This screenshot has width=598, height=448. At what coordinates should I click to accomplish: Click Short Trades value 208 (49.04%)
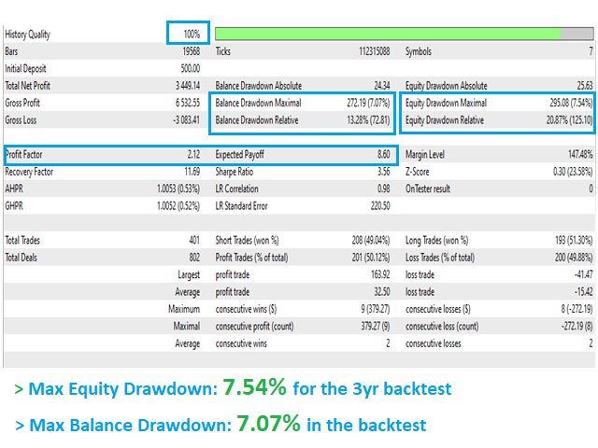371,240
